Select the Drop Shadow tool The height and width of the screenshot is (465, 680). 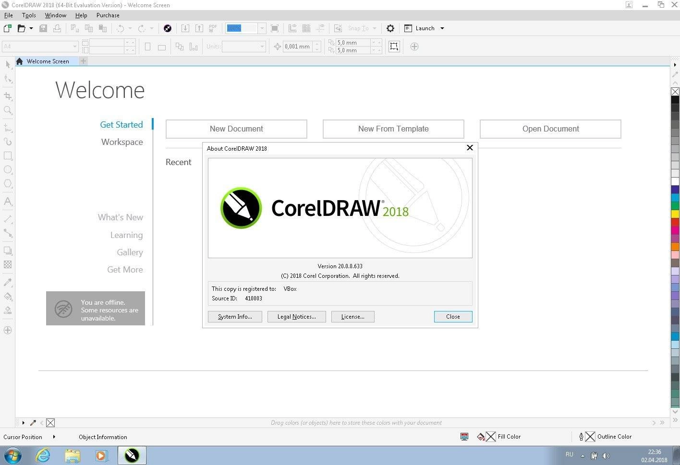[8, 250]
